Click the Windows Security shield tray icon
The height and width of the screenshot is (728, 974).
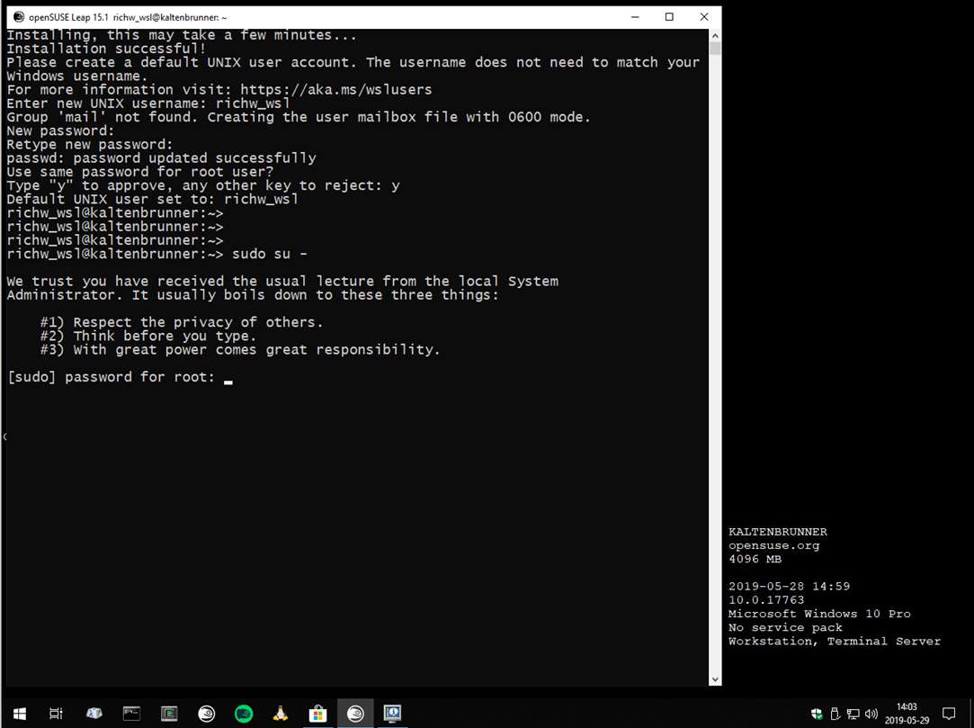point(817,714)
